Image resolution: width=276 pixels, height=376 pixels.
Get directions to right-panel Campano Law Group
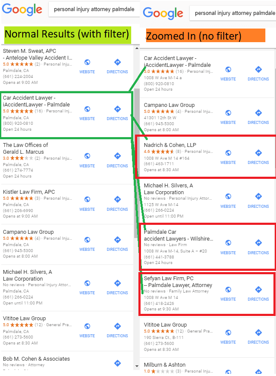(258, 117)
